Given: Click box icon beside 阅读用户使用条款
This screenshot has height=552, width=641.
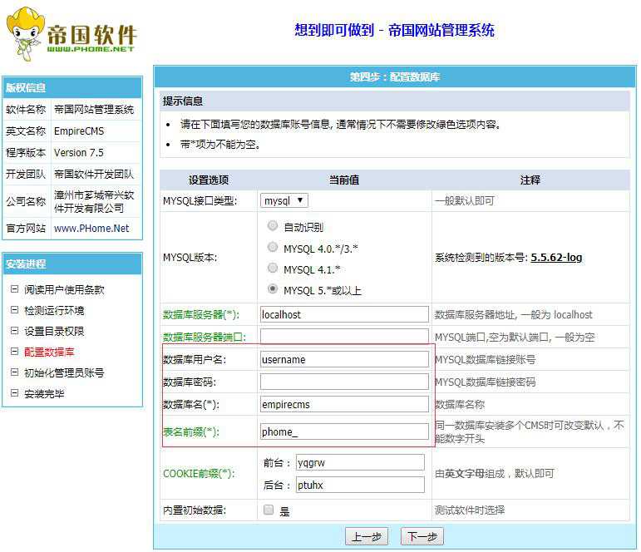Looking at the screenshot, I should click(x=14, y=289).
